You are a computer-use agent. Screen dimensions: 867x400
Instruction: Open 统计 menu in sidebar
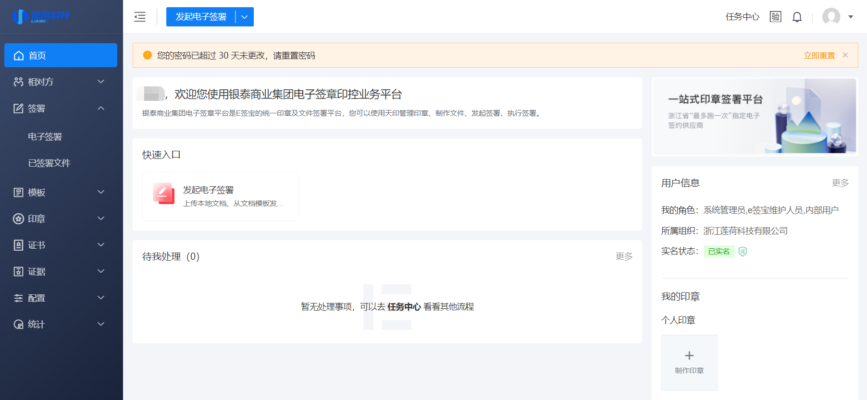pyautogui.click(x=61, y=324)
